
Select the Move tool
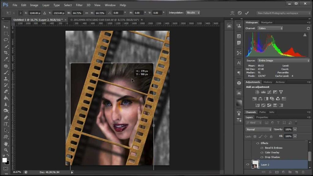tap(6, 27)
